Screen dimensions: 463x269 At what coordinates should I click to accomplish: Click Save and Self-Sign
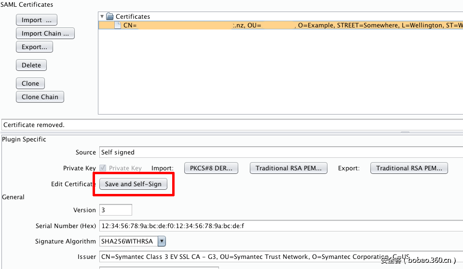pos(133,184)
